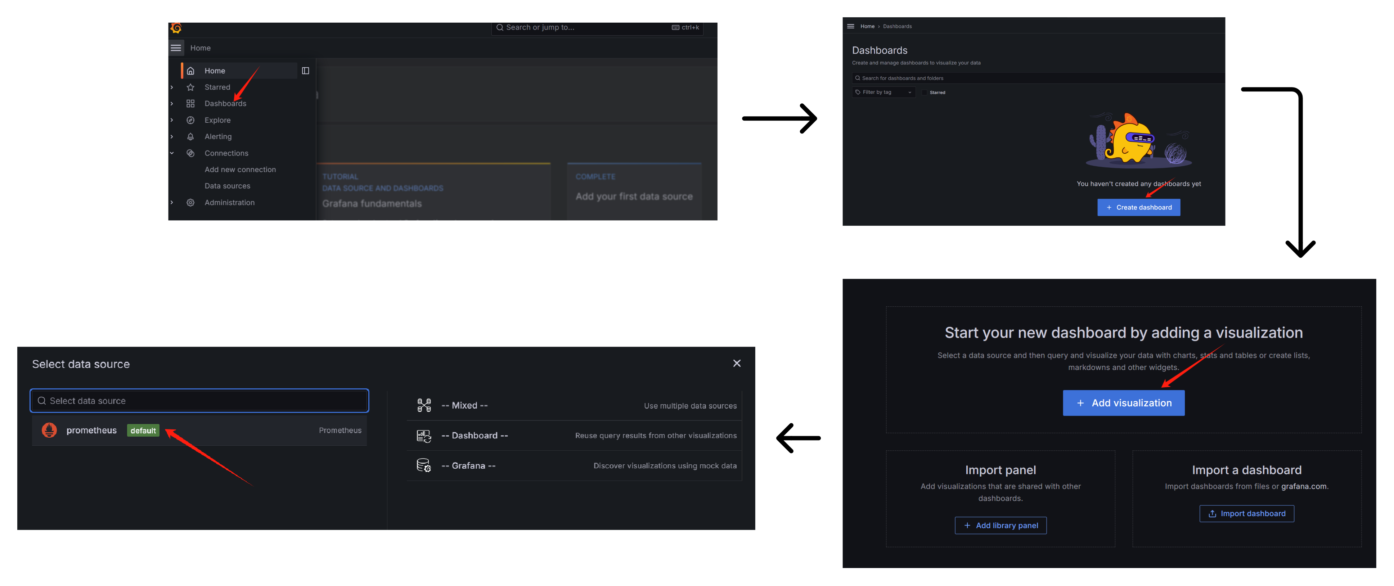This screenshot has height=586, width=1394.
Task: Expand the Dashboards section chevron
Action: pos(172,104)
